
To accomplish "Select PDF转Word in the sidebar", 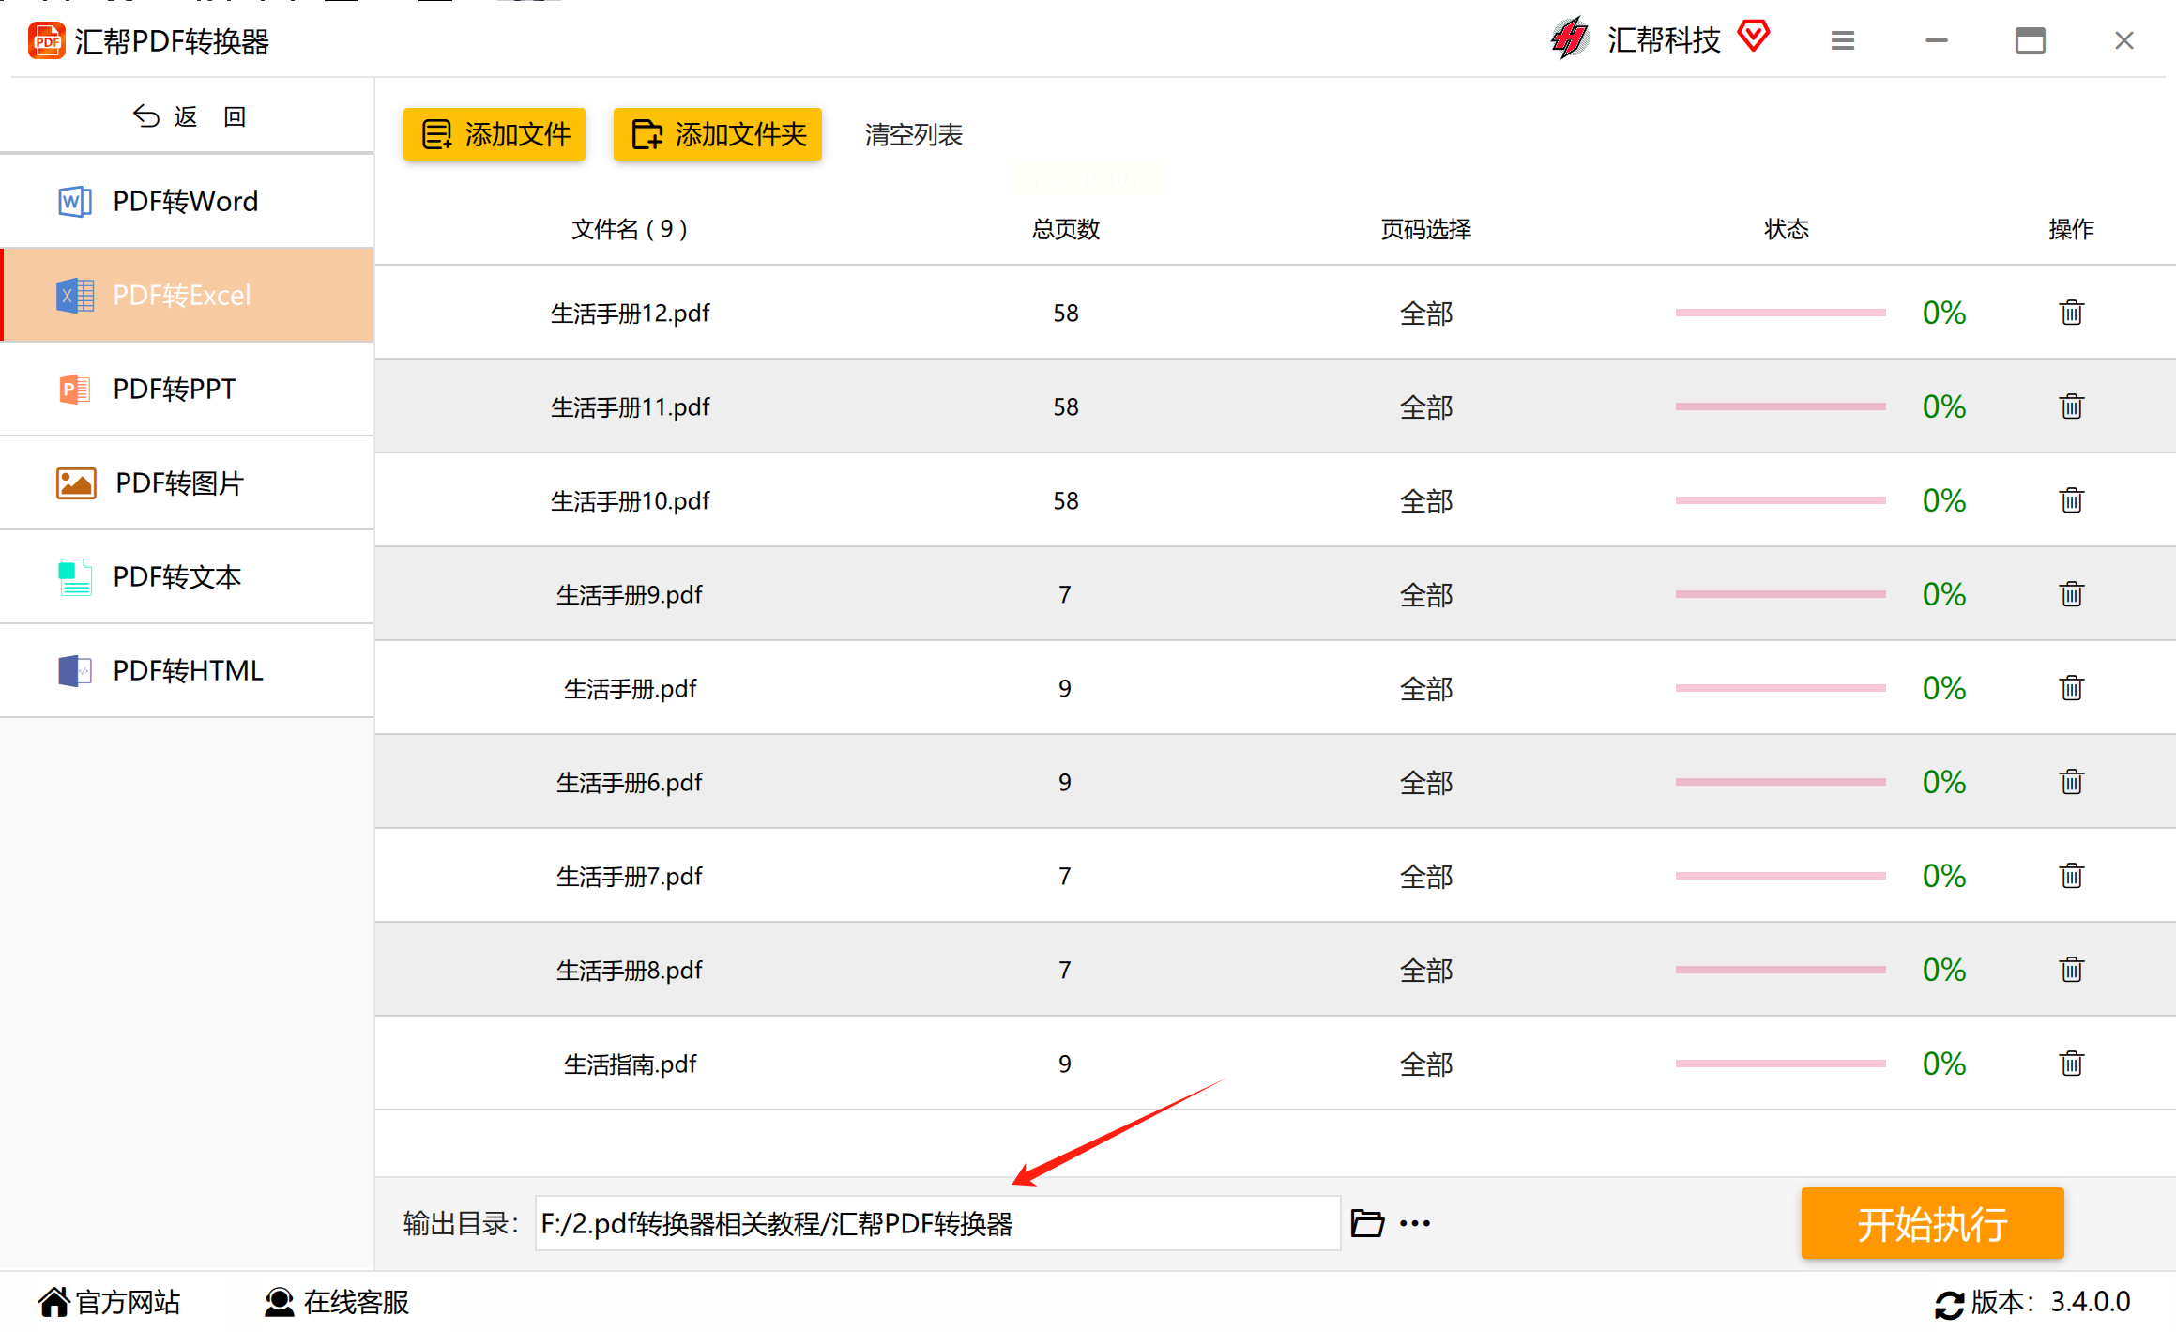I will [188, 201].
